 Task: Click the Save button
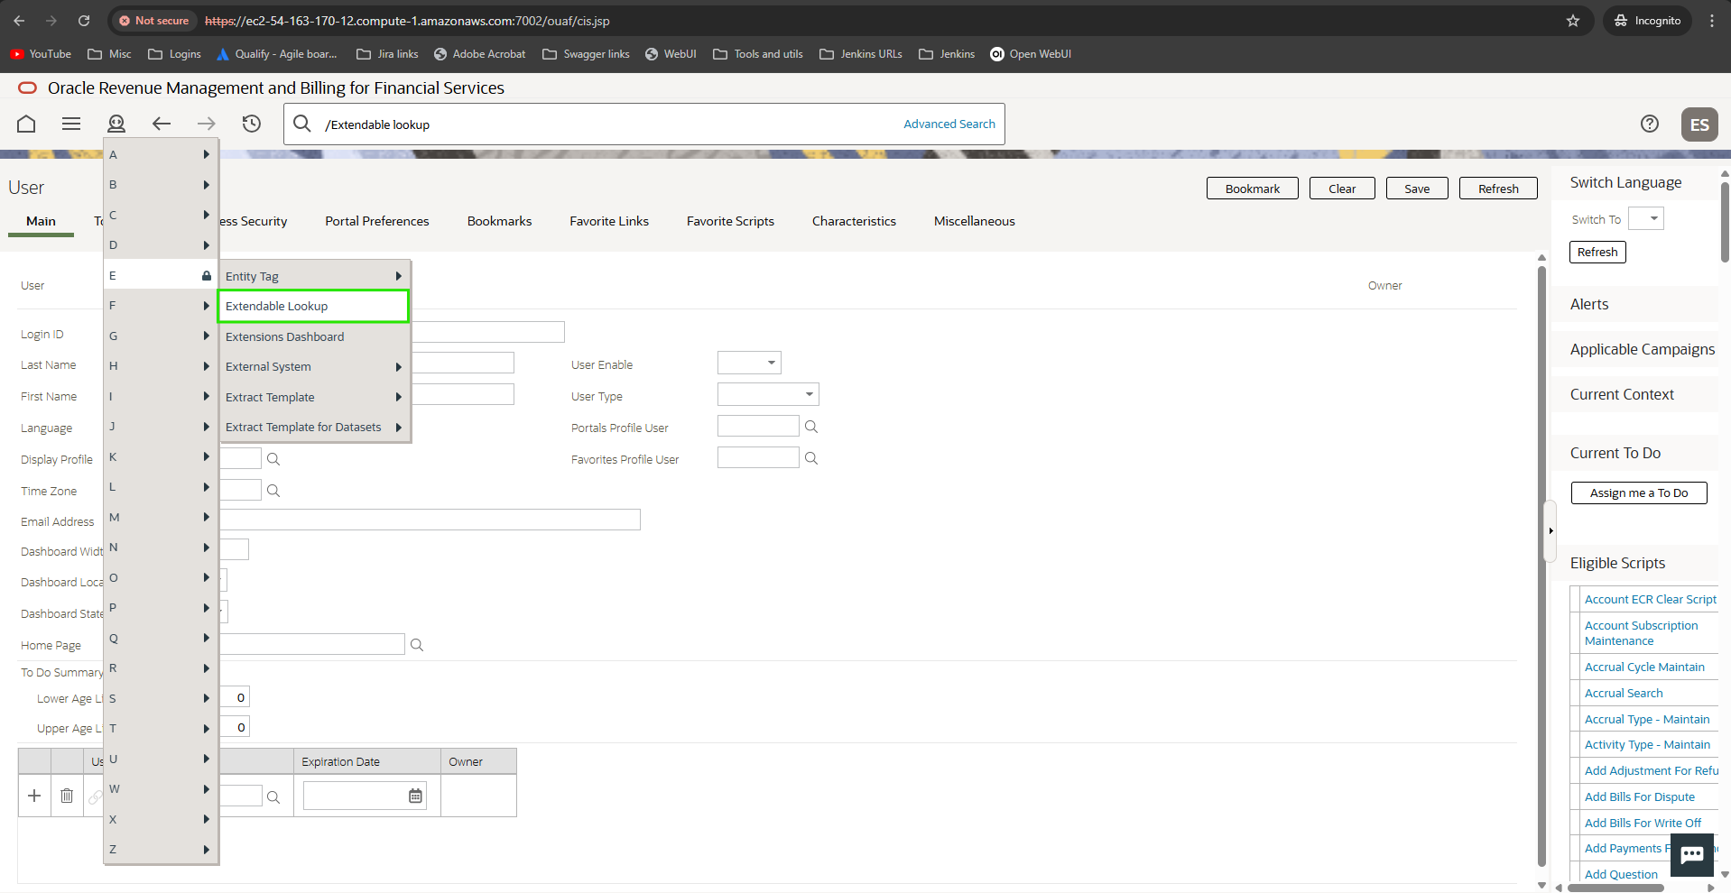(x=1416, y=189)
